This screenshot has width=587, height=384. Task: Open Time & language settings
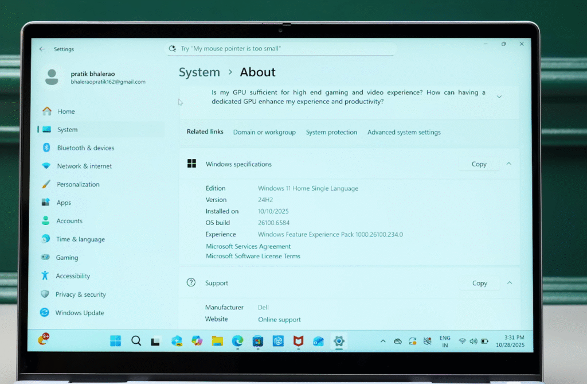80,239
